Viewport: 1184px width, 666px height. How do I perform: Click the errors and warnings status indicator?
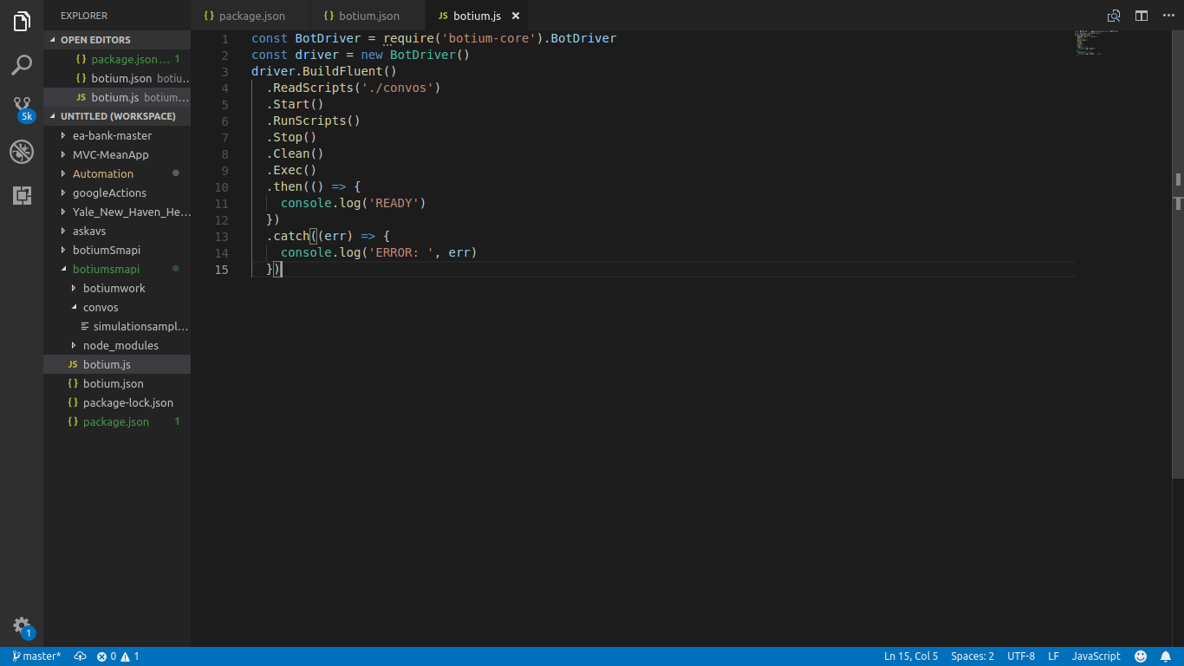(x=120, y=656)
